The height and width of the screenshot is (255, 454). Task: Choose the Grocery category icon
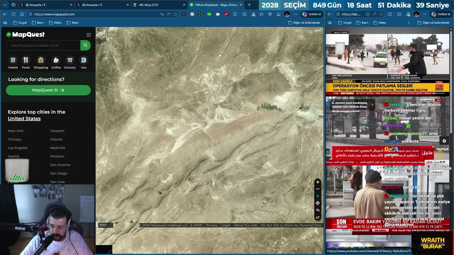click(x=70, y=60)
